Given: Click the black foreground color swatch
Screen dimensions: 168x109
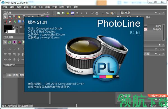Looking at the screenshot, I should tap(8, 28).
